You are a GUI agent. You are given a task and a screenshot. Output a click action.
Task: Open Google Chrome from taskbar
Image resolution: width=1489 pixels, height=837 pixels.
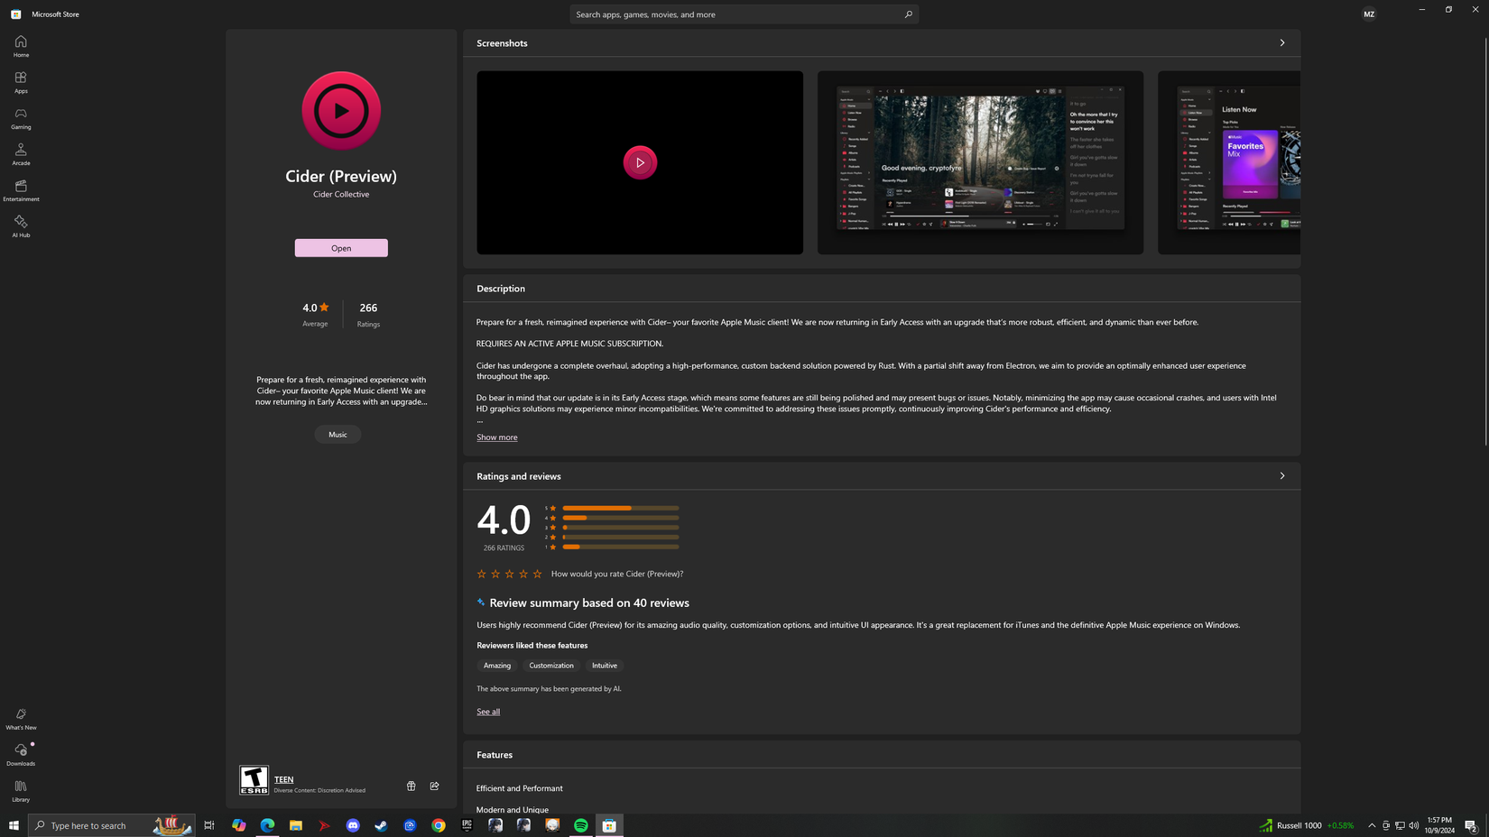(439, 825)
